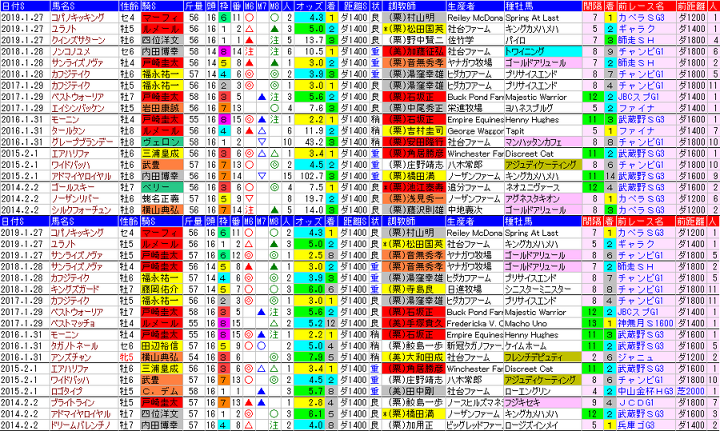Click sire フジキセキ

[542, 402]
